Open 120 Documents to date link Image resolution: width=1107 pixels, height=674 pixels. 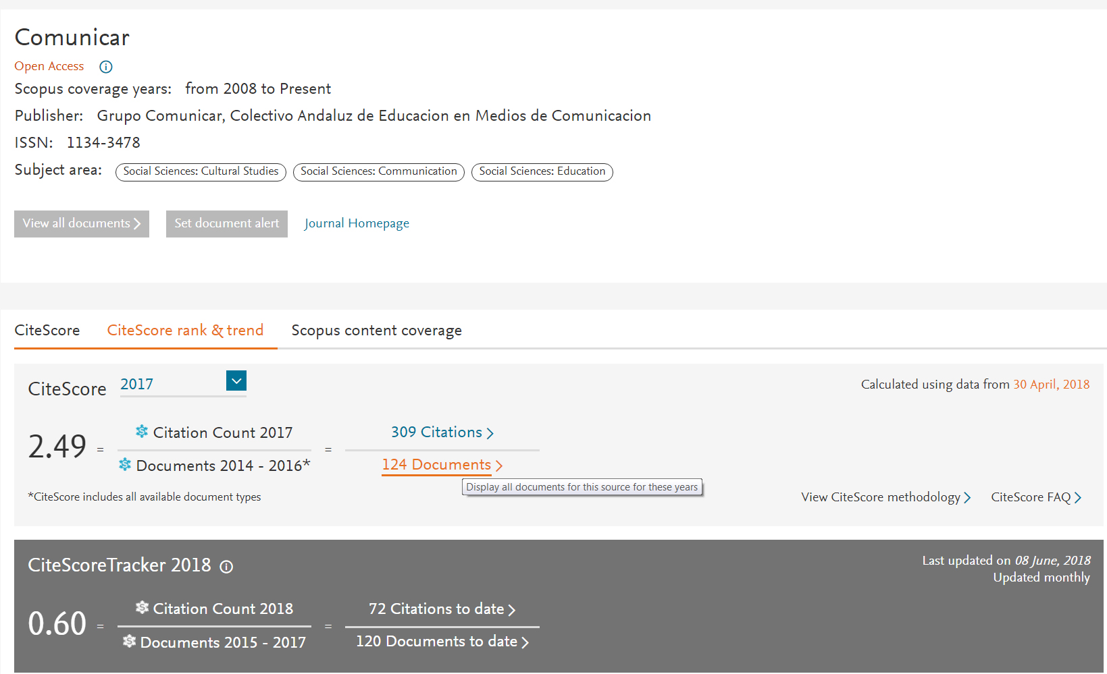pyautogui.click(x=442, y=642)
